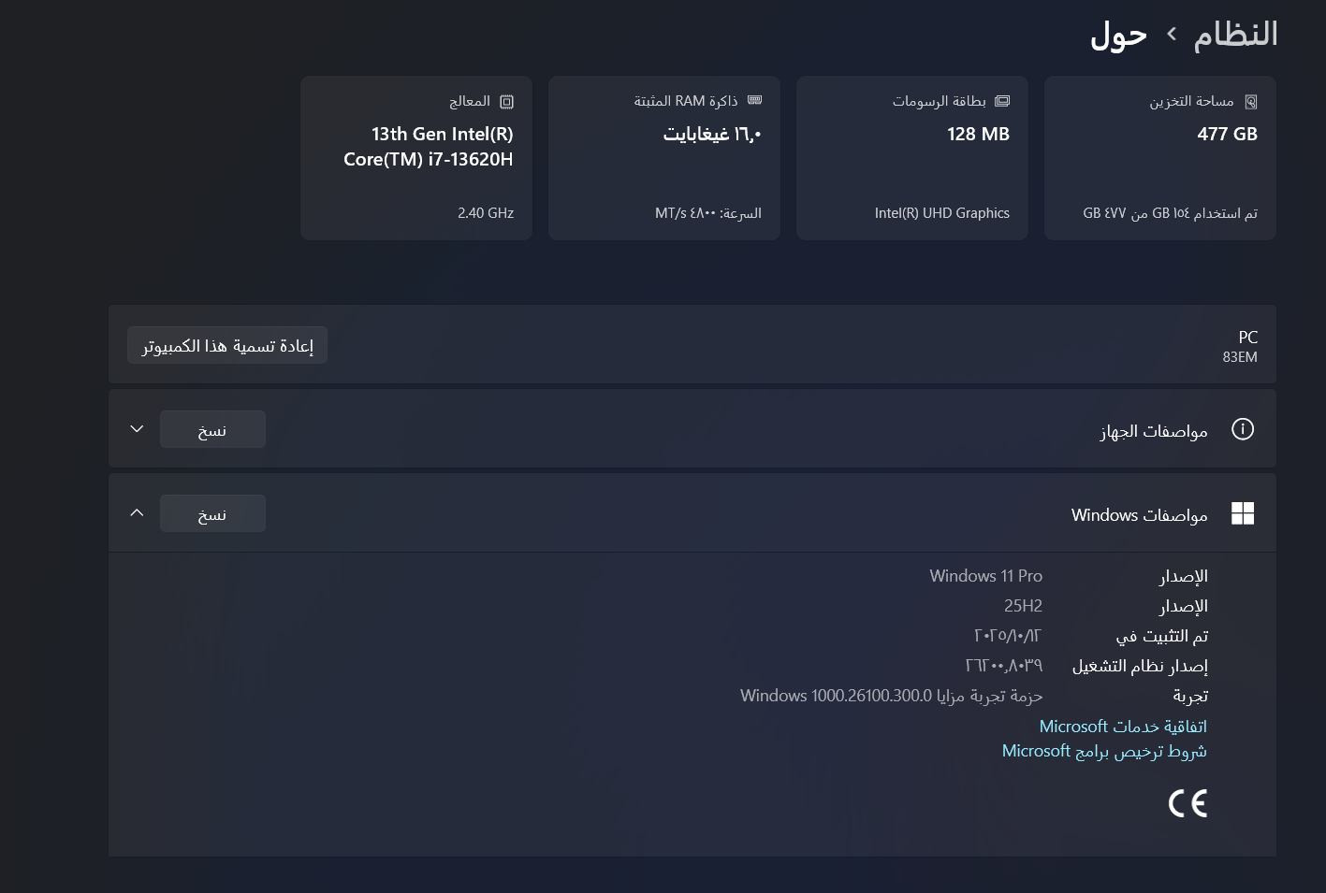Click the مواصفات الجهاز section title
The width and height of the screenshot is (1326, 893).
coord(1153,431)
